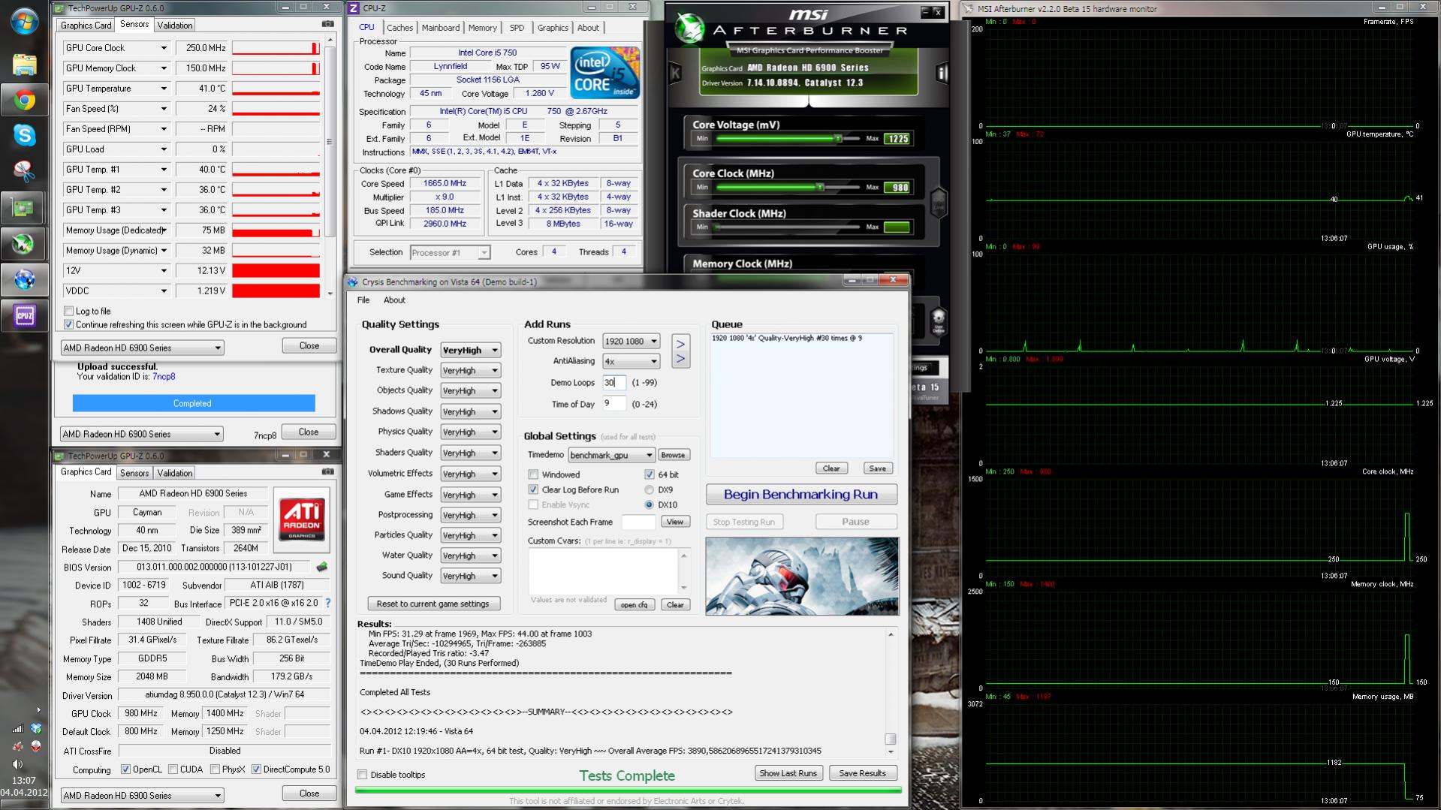Open the File menu in Crysis Benchmarking

[x=363, y=300]
